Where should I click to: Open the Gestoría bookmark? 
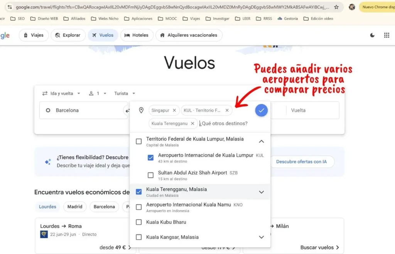pos(287,19)
